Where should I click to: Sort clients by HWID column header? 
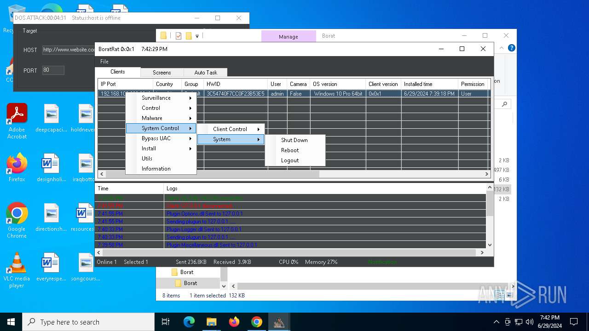236,84
